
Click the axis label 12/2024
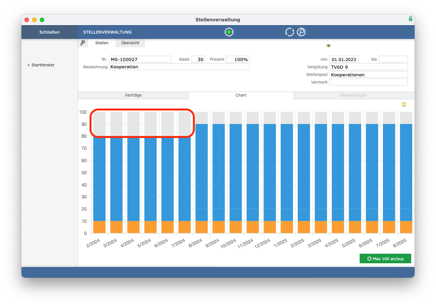[262, 243]
